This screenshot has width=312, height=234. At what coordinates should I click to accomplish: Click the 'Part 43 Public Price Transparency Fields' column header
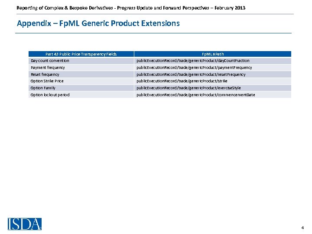(x=81, y=54)
